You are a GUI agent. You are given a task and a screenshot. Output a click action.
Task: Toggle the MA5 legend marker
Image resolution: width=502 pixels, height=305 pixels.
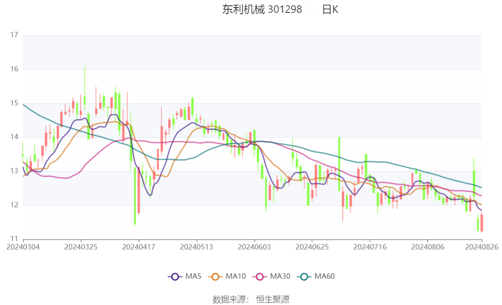pyautogui.click(x=175, y=277)
